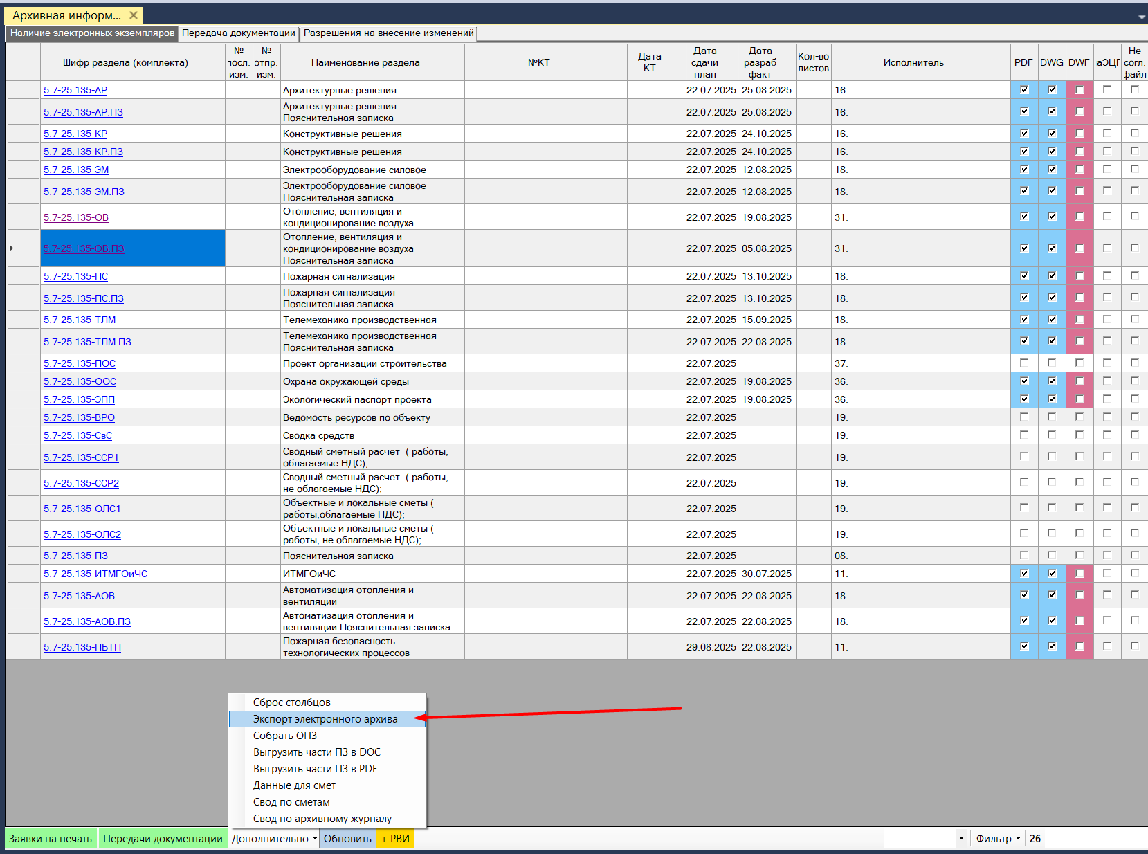Open the window list arrow at top right
Viewport: 1148px width, 854px height.
click(x=1141, y=17)
